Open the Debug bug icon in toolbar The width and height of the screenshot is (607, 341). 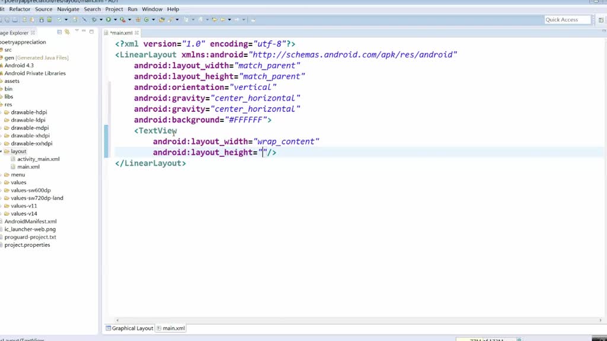pyautogui.click(x=94, y=20)
